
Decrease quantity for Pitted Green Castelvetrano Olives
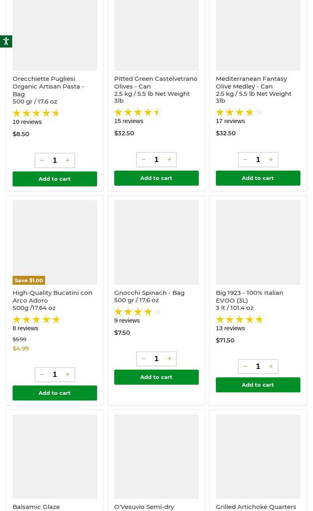[143, 160]
